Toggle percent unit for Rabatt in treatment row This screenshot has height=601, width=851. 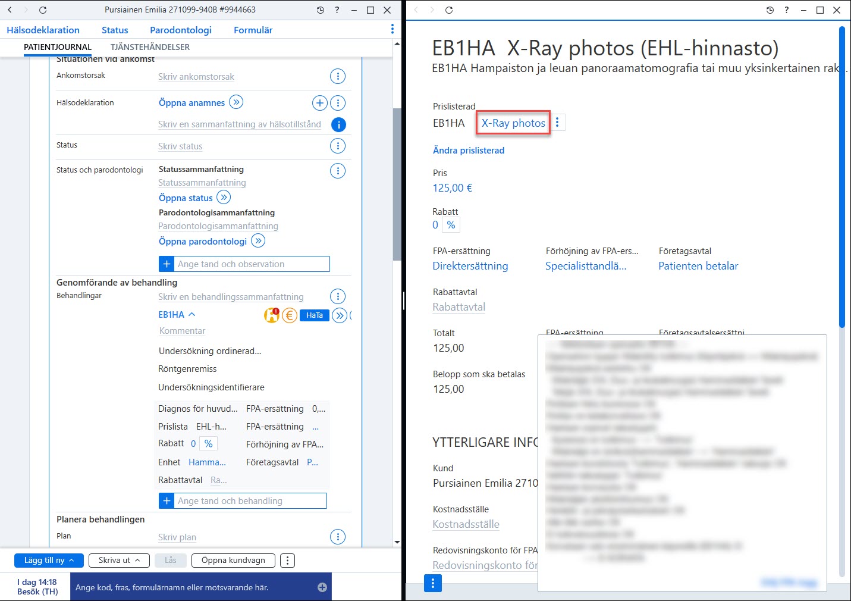point(208,444)
